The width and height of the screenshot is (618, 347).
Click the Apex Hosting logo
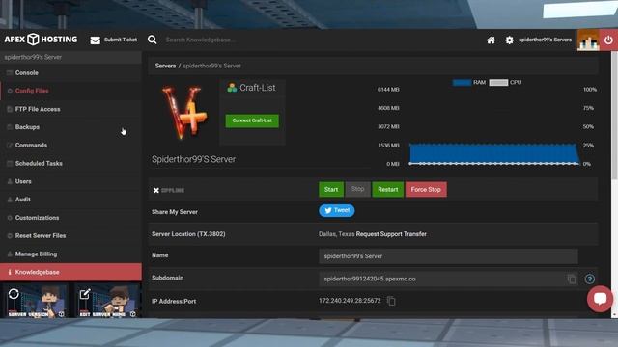(41, 40)
